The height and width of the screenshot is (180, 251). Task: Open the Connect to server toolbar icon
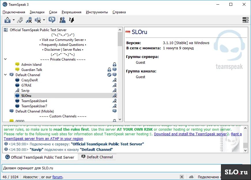coord(8,20)
